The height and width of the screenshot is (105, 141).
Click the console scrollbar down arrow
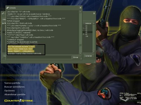click(80, 53)
